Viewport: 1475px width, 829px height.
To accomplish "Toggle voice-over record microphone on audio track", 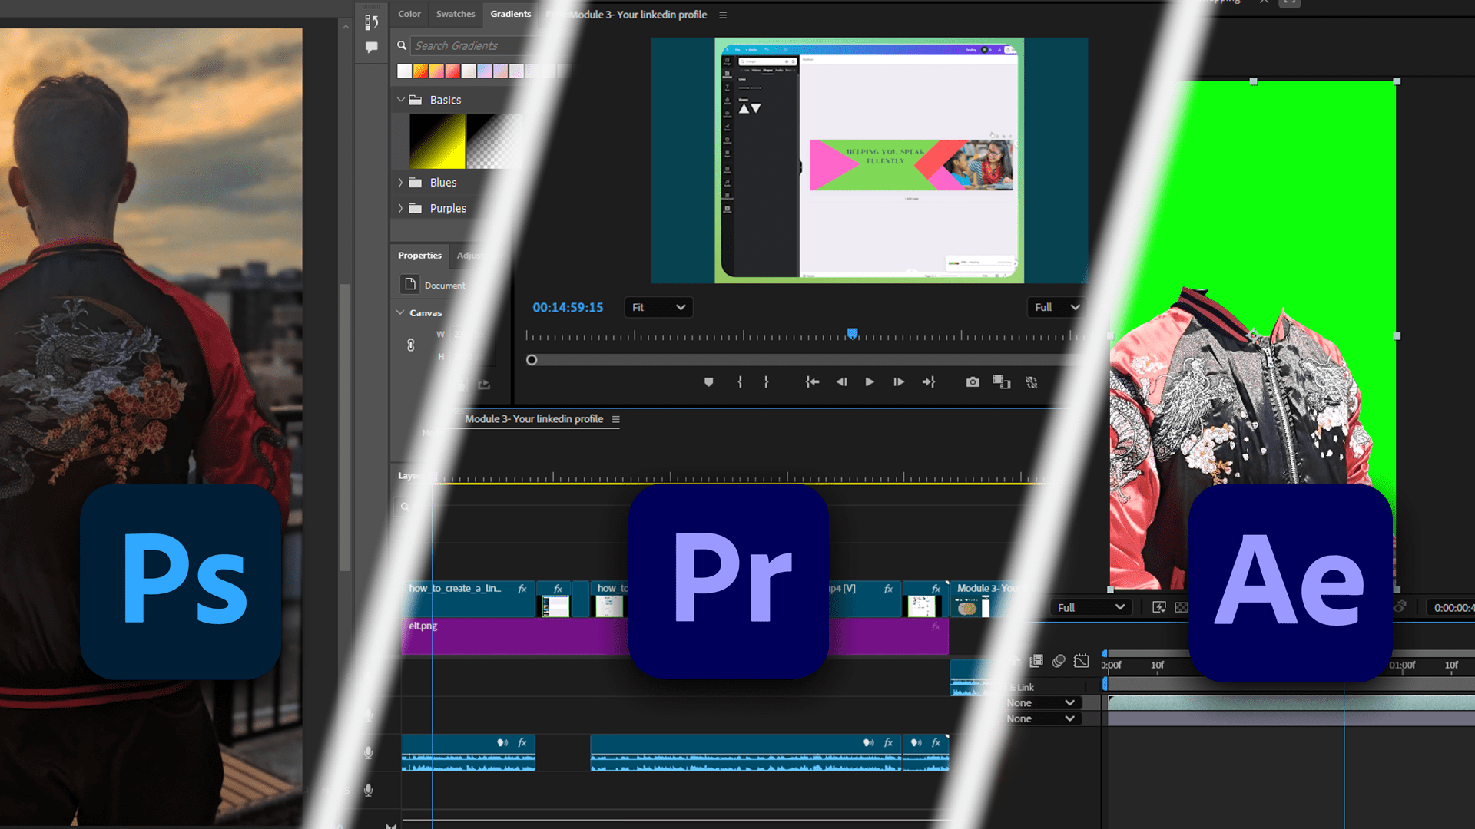I will (x=369, y=753).
